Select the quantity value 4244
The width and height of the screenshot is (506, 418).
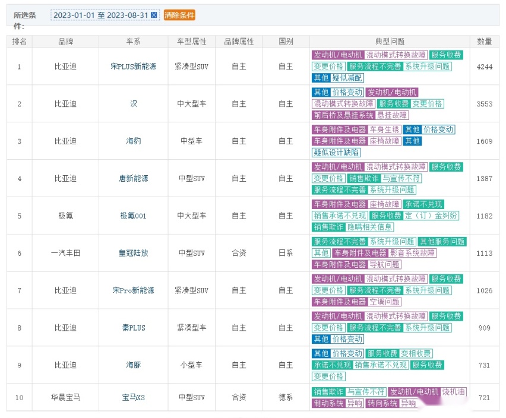click(x=485, y=66)
